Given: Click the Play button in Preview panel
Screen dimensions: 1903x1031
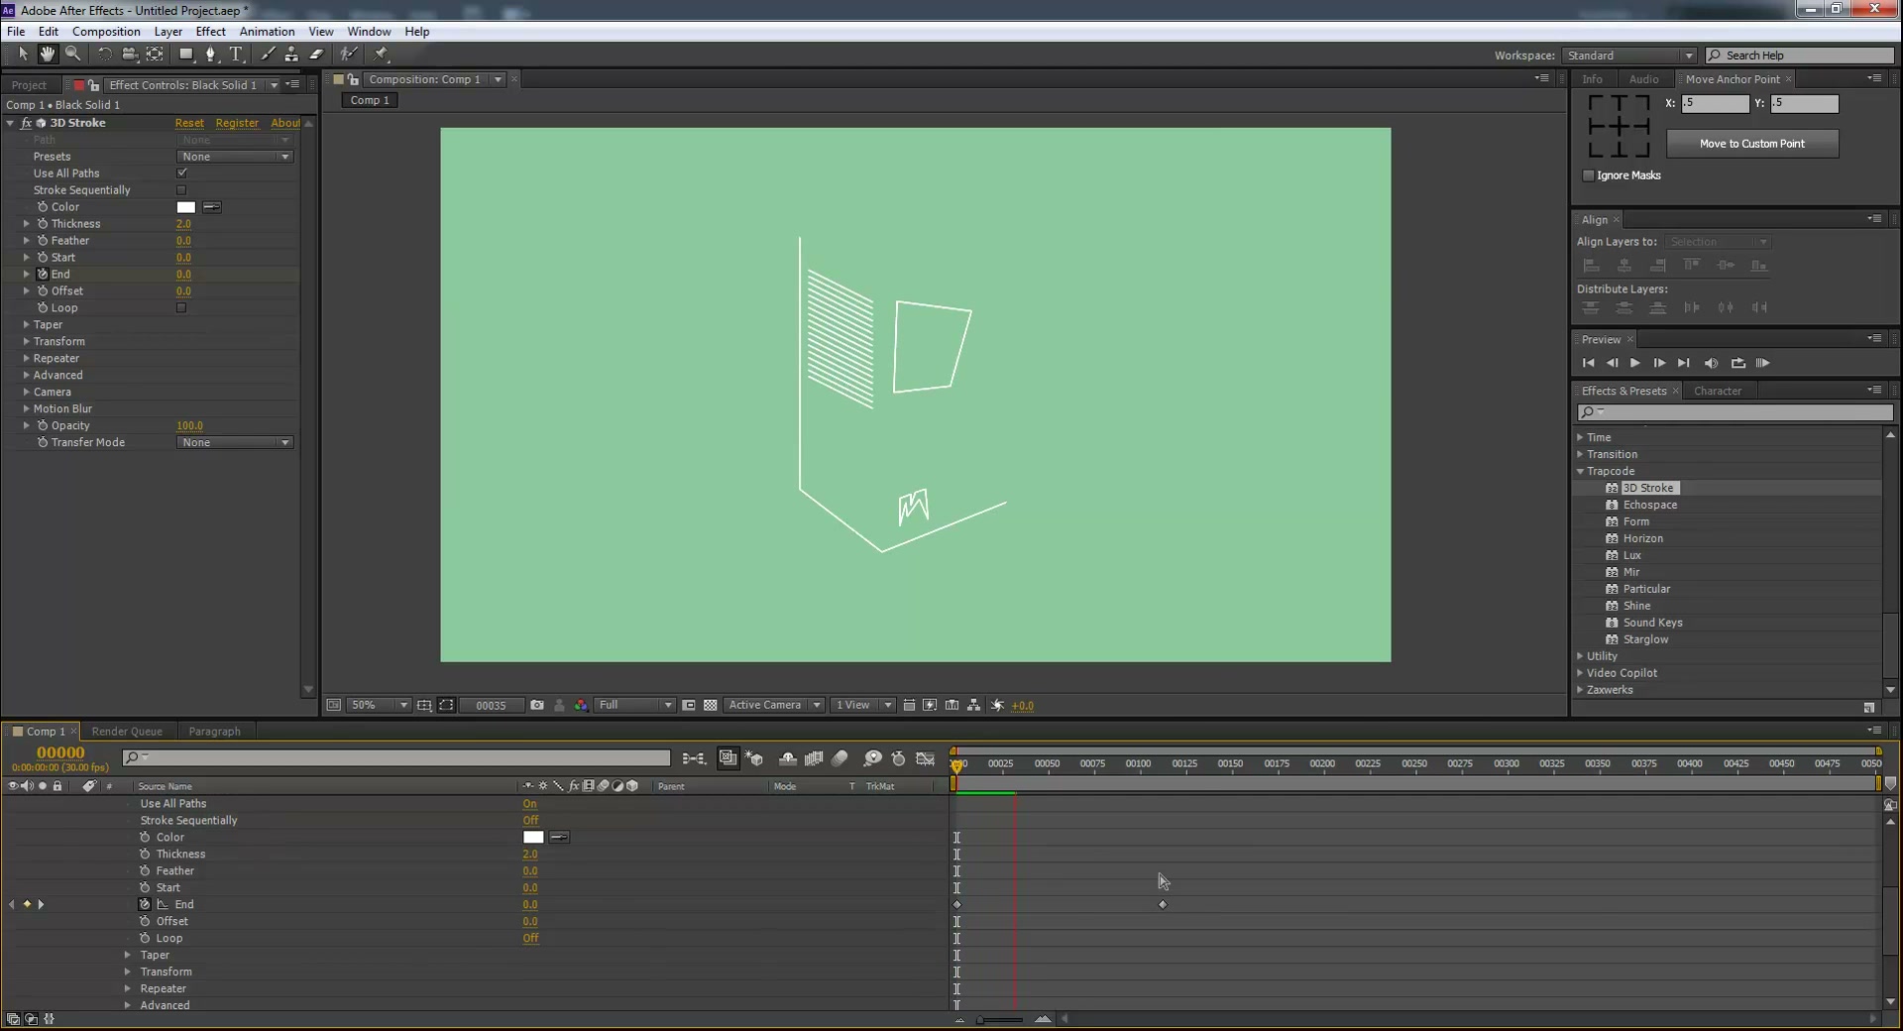Looking at the screenshot, I should [x=1635, y=363].
